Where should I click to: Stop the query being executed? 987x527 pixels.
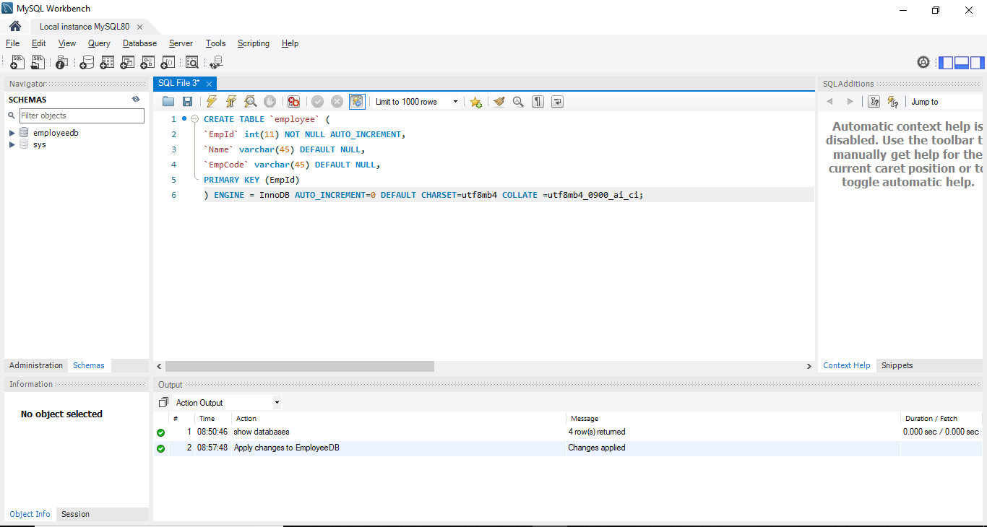point(270,102)
